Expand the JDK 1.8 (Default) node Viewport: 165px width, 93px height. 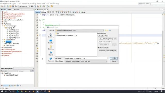click(x=4, y=44)
